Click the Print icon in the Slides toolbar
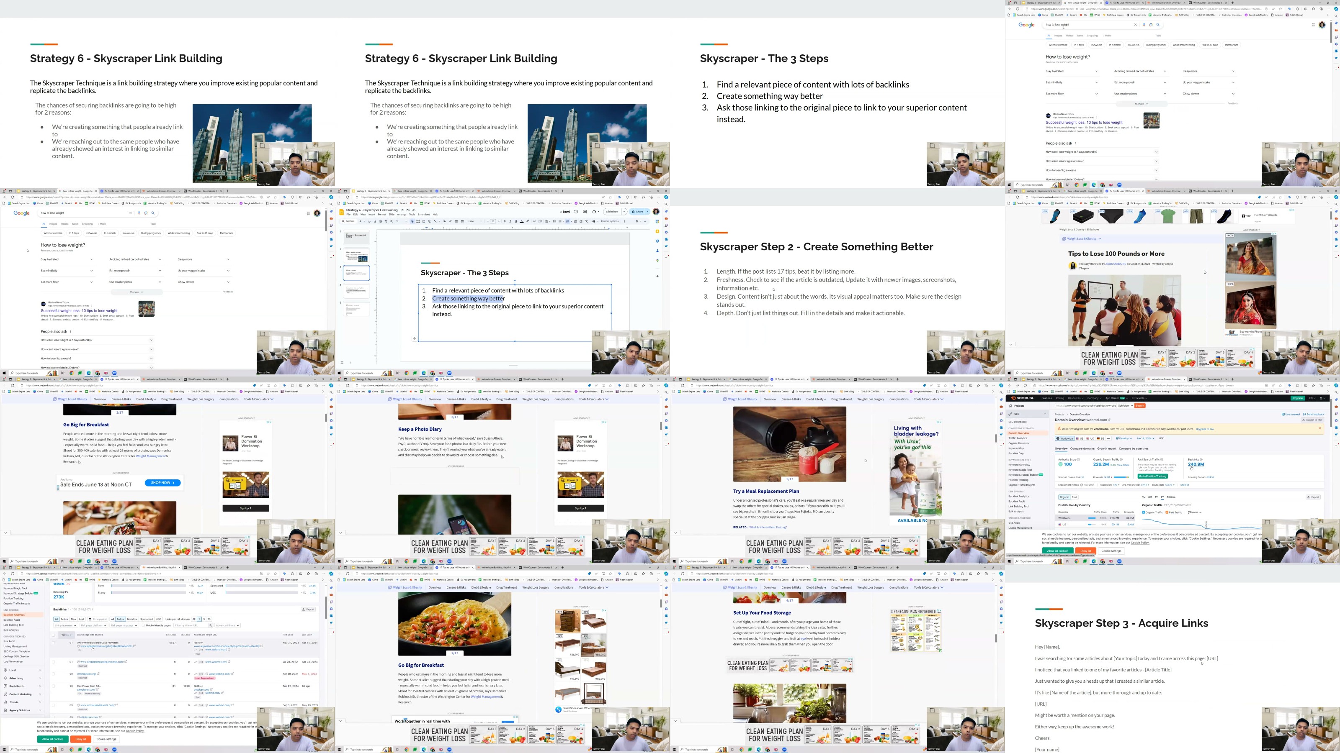The height and width of the screenshot is (753, 1340). 381,221
